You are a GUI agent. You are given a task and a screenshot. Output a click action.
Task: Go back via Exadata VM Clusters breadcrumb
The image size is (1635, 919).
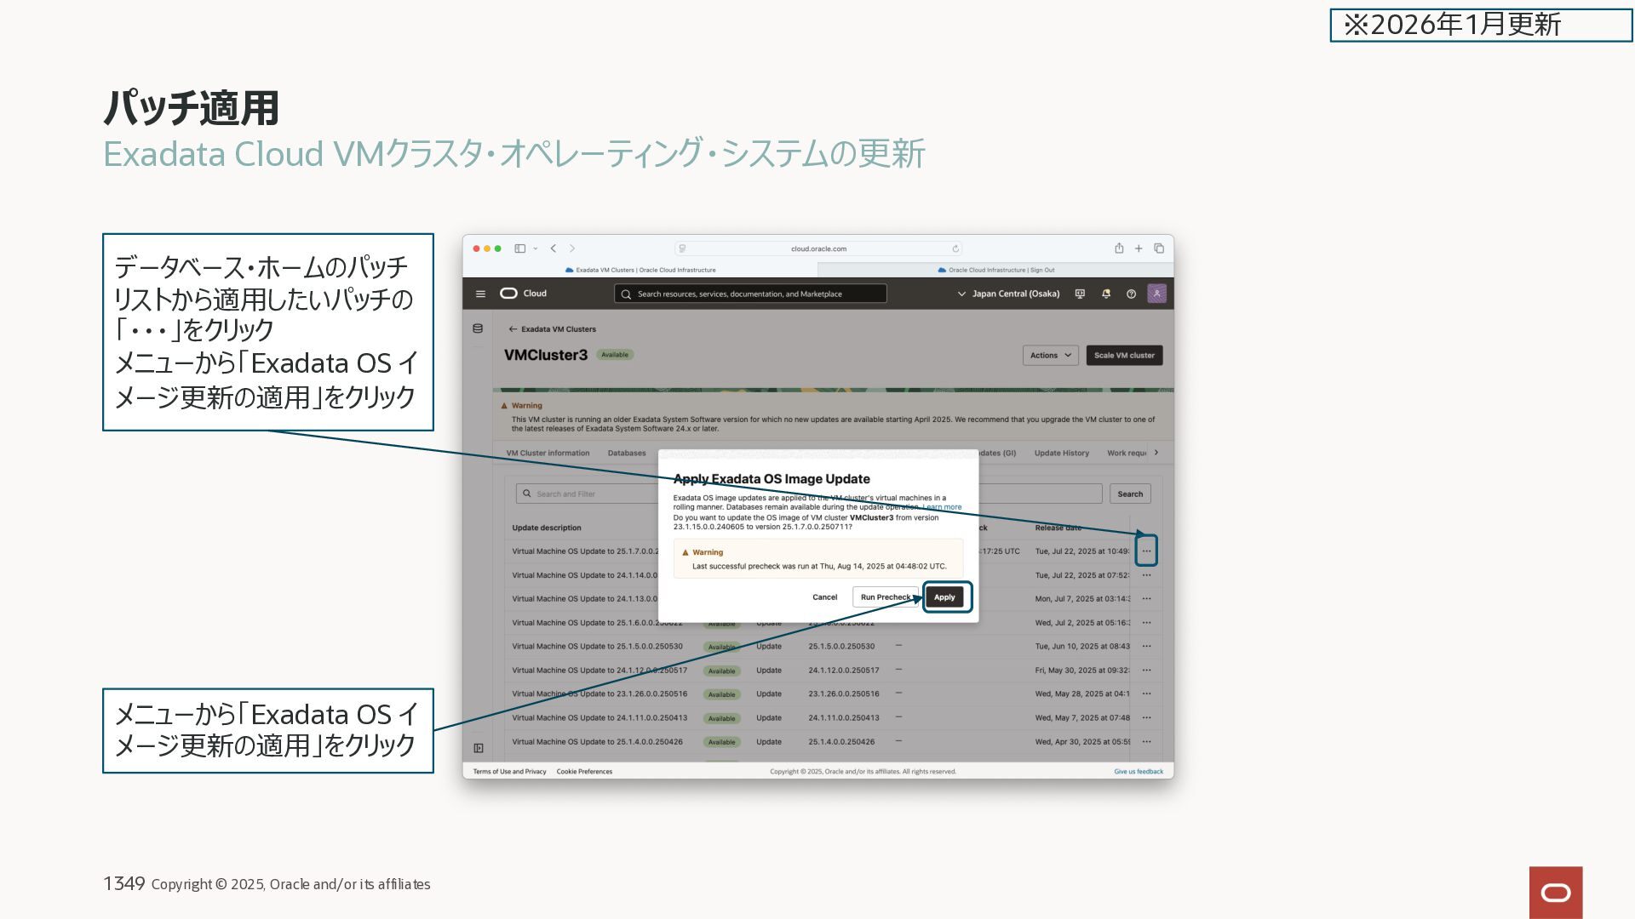pos(553,329)
